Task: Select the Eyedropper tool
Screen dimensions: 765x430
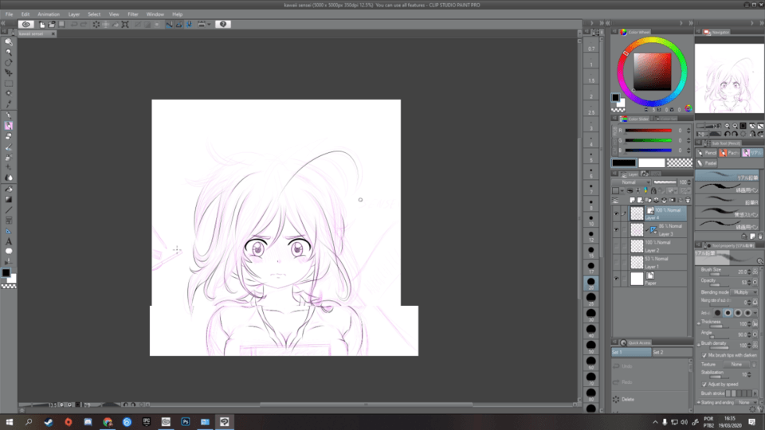Action: coord(9,104)
